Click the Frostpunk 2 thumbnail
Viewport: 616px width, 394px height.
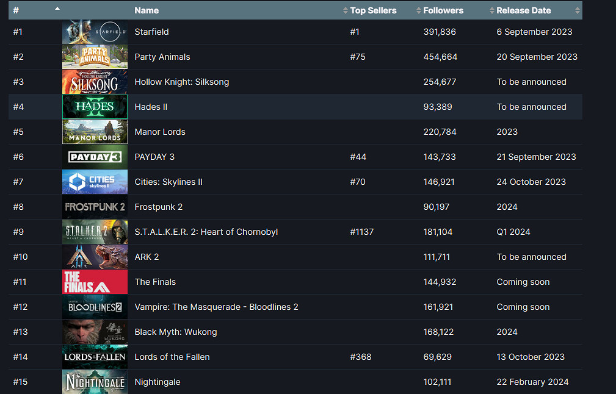[95, 207]
